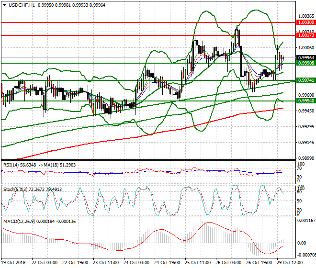Select the green 0.99908 level label
The image size is (316, 268).
306,63
